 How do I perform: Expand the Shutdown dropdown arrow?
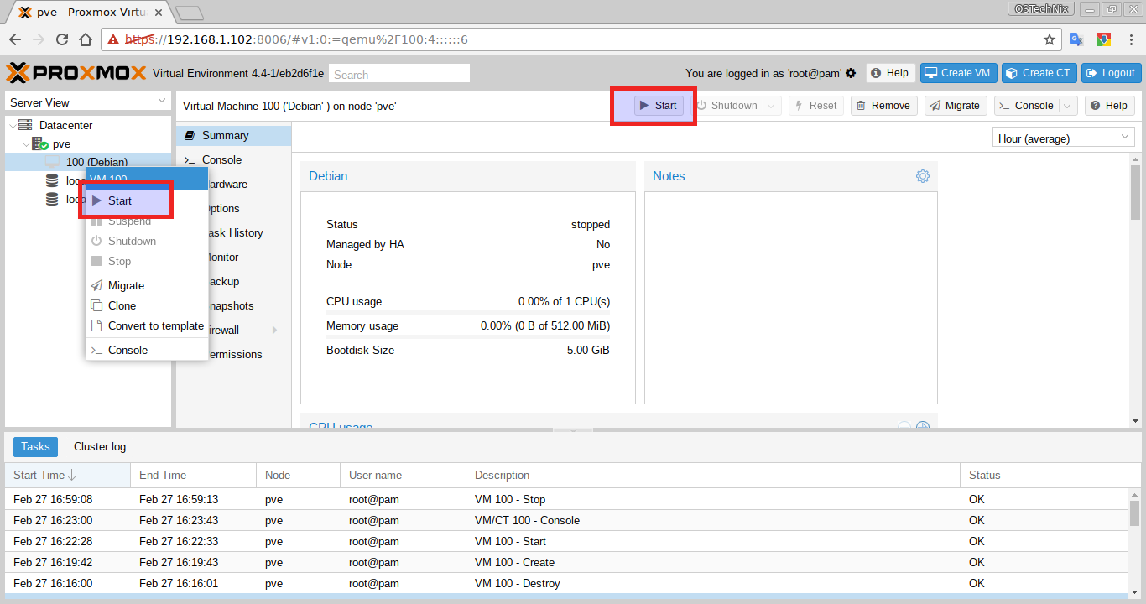click(x=772, y=106)
